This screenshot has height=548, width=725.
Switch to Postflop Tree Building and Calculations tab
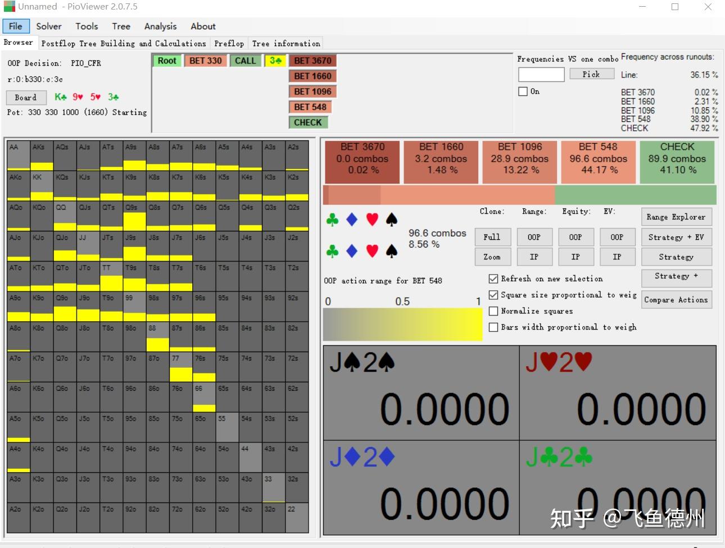pos(124,43)
